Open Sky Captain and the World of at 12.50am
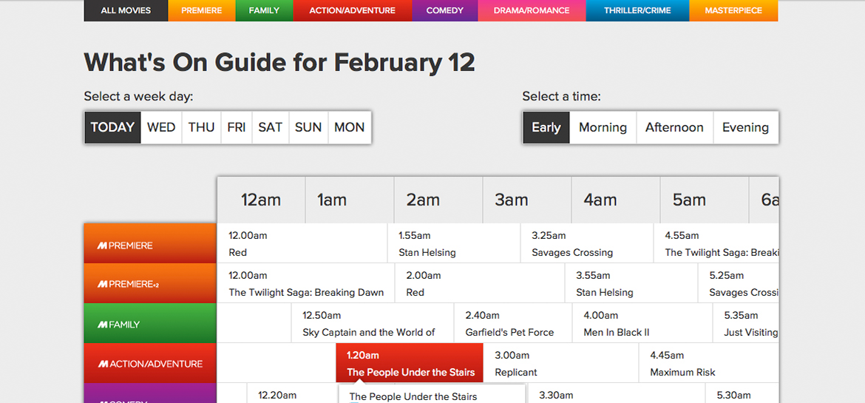The width and height of the screenshot is (865, 403). (x=373, y=323)
